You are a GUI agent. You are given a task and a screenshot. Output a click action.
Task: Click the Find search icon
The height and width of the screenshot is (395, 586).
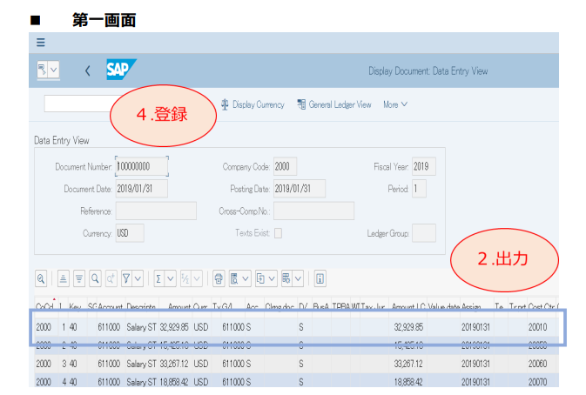pyautogui.click(x=95, y=278)
